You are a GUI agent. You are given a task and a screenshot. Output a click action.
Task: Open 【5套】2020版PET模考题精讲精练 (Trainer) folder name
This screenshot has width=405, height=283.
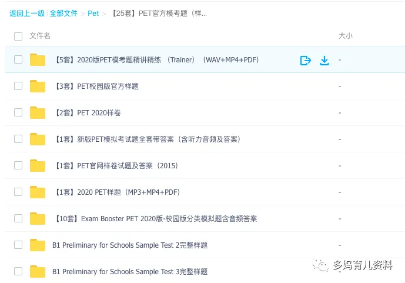click(156, 59)
